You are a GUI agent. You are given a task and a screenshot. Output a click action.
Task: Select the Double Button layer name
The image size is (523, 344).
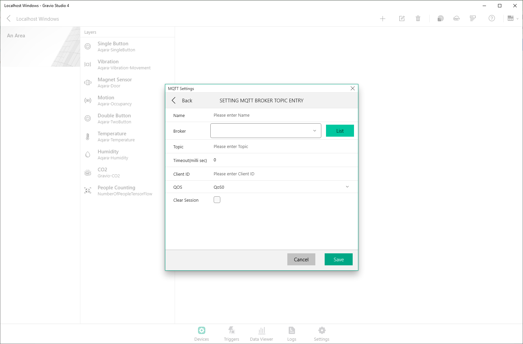[x=114, y=116]
